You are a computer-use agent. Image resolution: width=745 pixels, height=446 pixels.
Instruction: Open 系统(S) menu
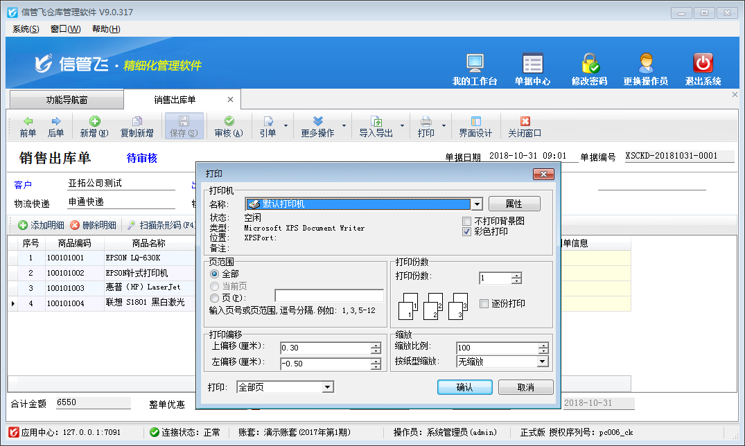click(x=26, y=29)
